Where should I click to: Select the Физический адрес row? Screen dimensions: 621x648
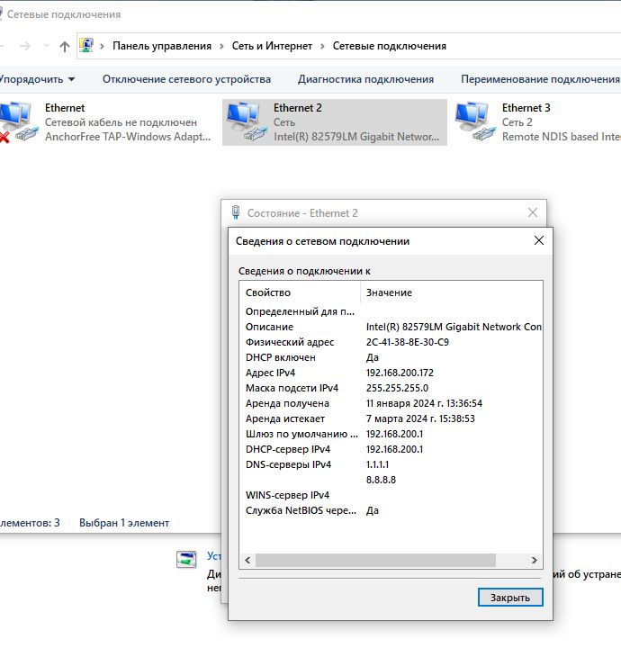[290, 342]
